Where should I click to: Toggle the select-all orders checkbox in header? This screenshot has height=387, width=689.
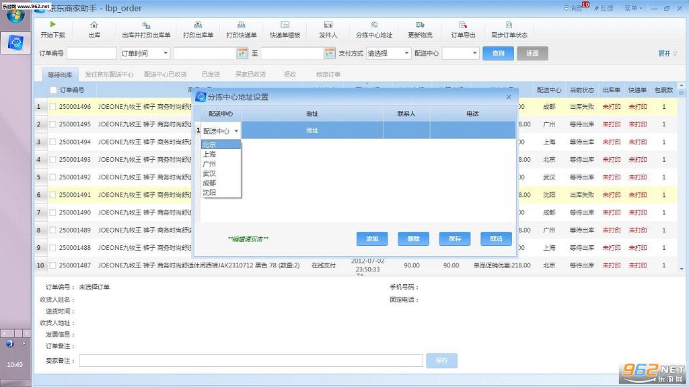53,90
